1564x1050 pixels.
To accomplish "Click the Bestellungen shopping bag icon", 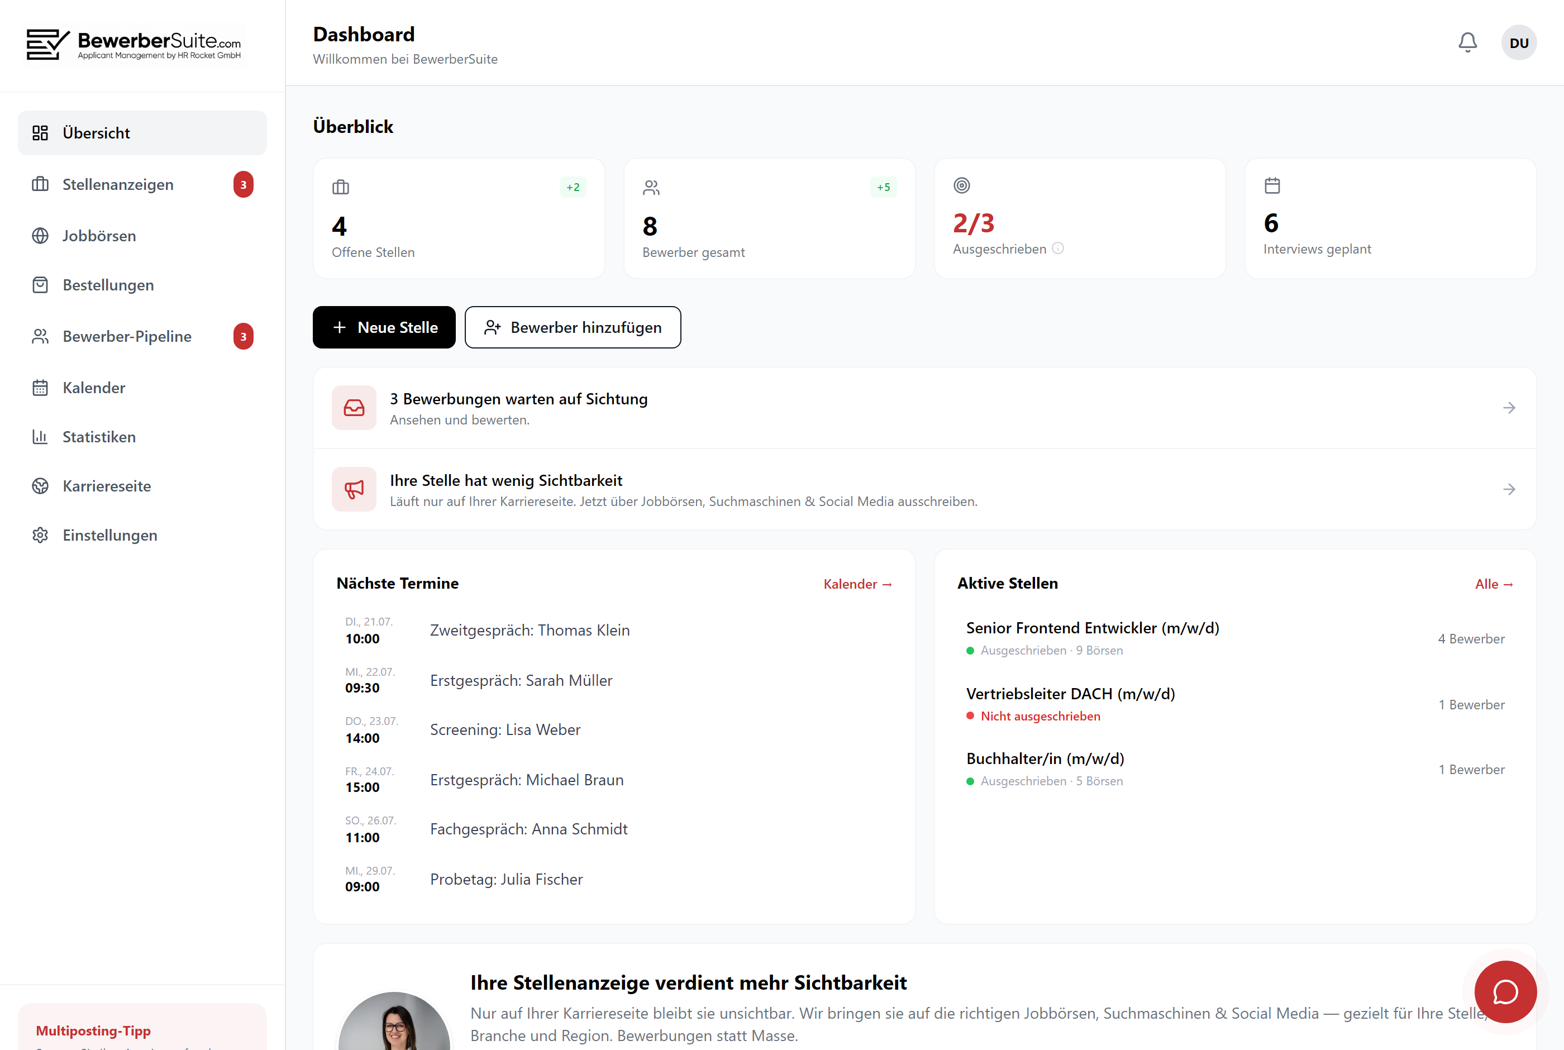I will tap(40, 285).
